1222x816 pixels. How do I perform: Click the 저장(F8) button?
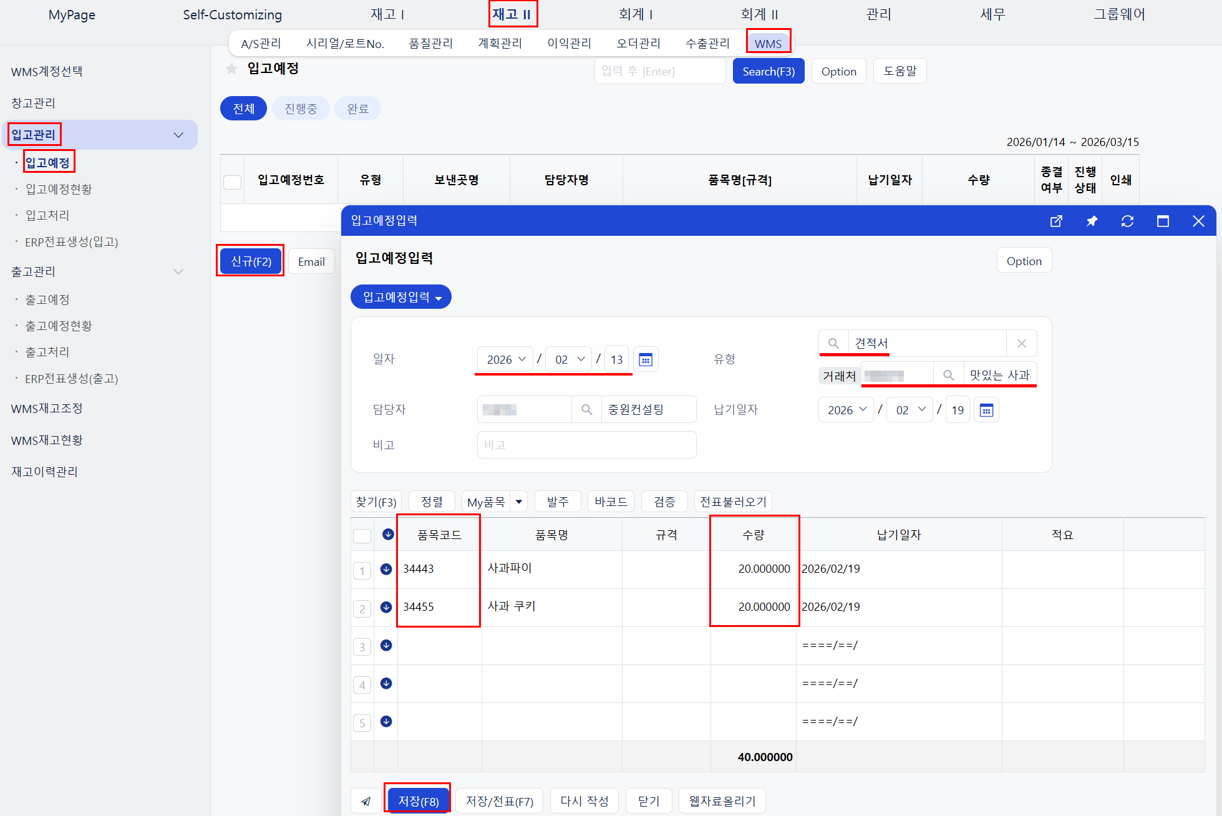point(418,801)
